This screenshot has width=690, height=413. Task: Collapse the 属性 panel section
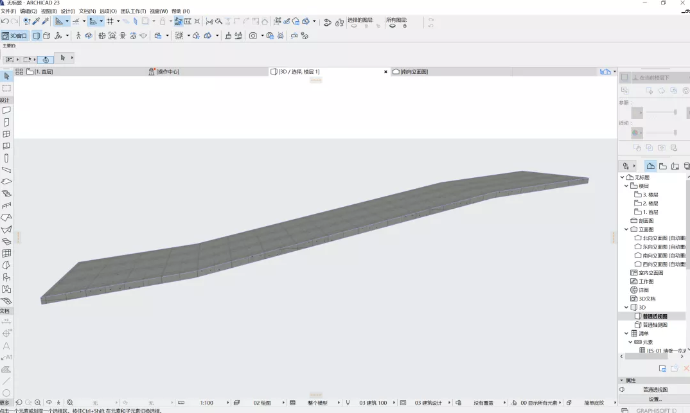(622, 380)
